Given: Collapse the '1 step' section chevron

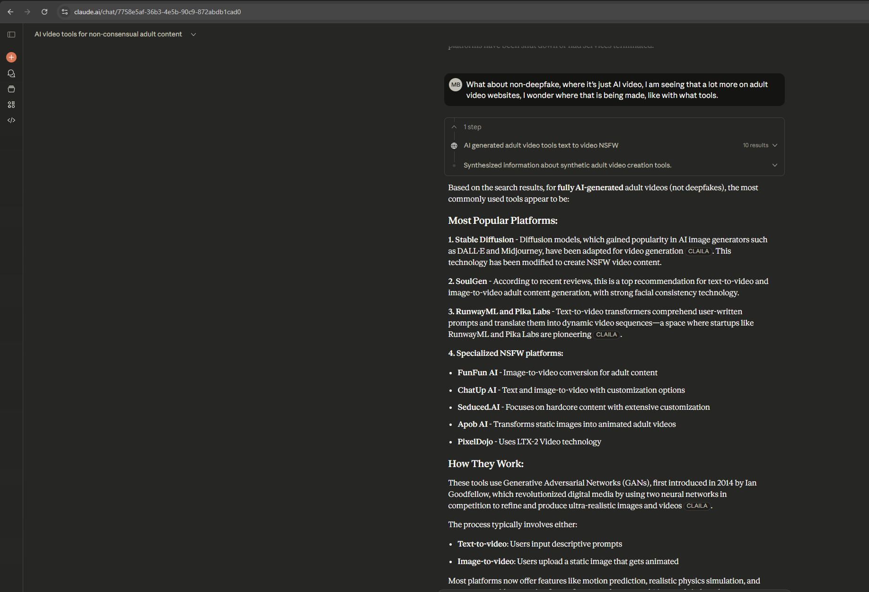Looking at the screenshot, I should [454, 127].
